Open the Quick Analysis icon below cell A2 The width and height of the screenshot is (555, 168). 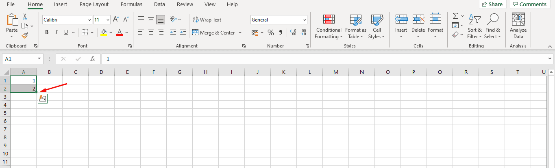43,98
